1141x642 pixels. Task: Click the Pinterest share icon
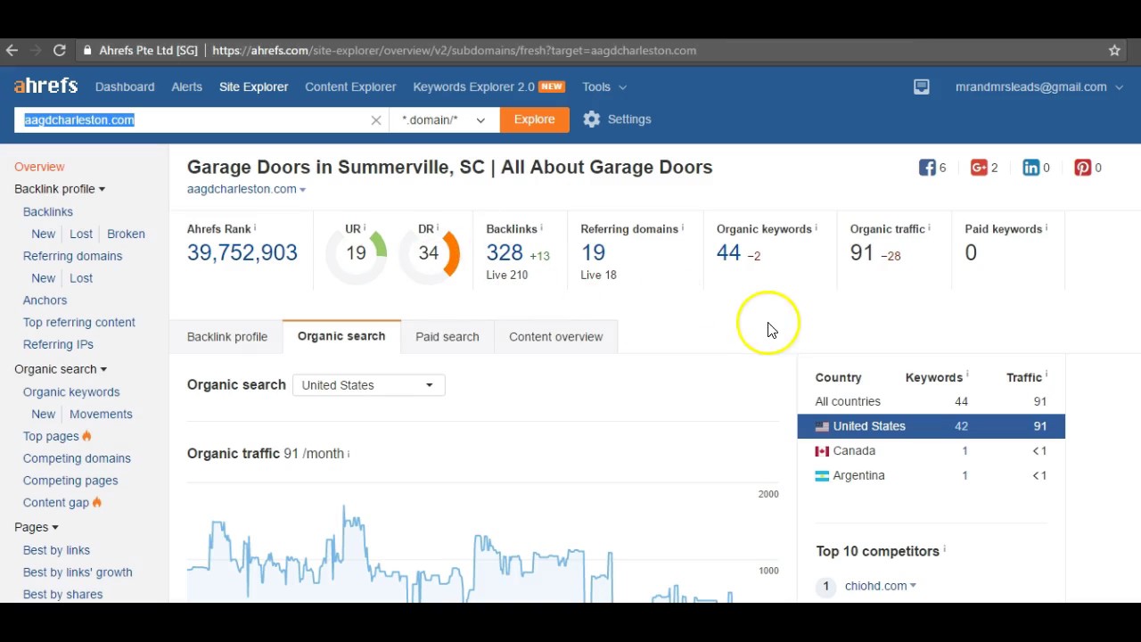pos(1083,168)
